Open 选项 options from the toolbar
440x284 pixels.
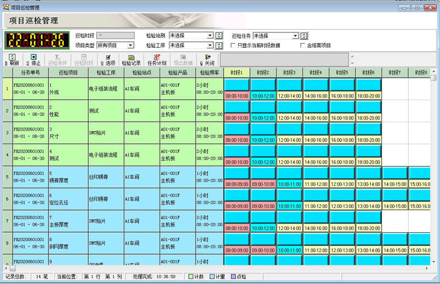coord(108,59)
